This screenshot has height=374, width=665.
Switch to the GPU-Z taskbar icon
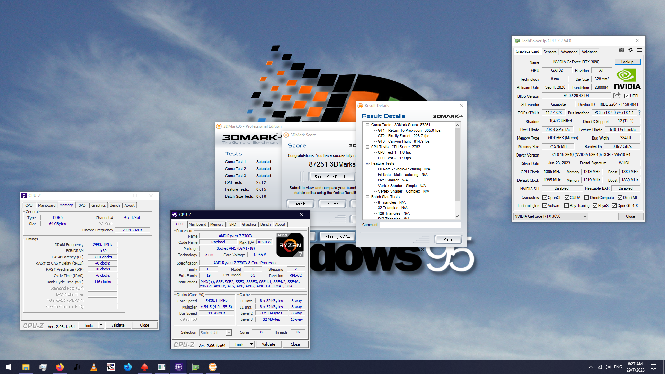195,367
